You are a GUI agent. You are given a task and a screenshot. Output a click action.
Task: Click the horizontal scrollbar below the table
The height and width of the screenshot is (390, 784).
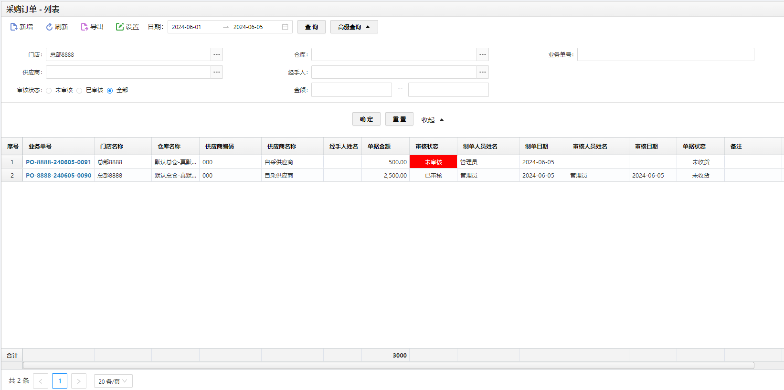point(389,365)
